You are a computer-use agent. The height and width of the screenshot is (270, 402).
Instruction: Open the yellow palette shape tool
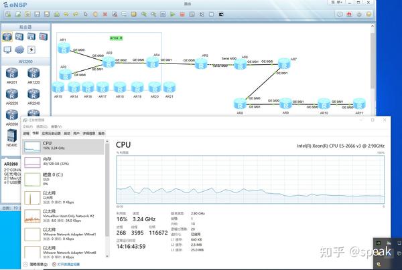click(x=133, y=14)
